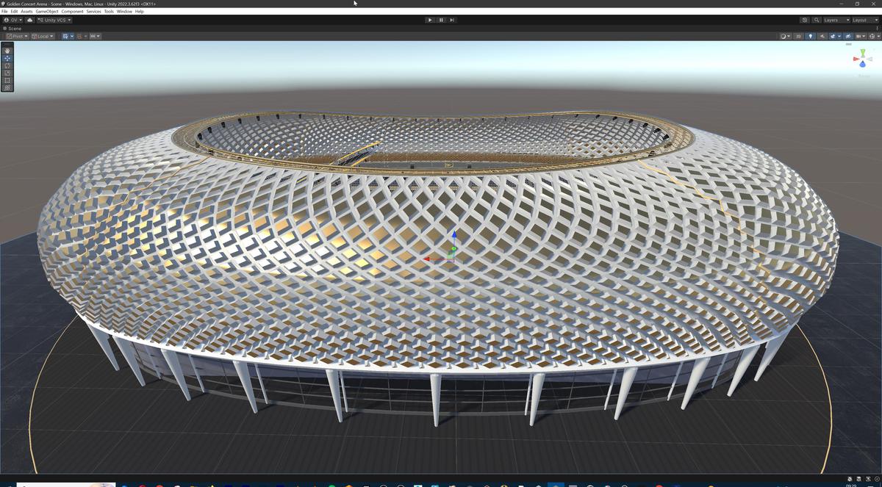Image resolution: width=882 pixels, height=487 pixels.
Task: Open the Assets menu
Action: coord(26,12)
